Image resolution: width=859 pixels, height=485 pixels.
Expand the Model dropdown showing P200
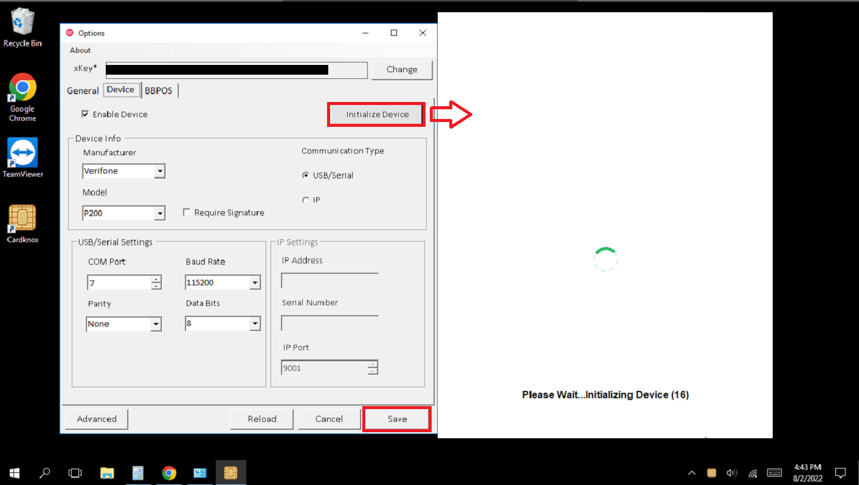pyautogui.click(x=160, y=213)
